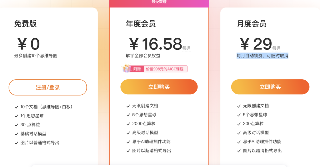Click the 每月 label next to ¥16.58
Screen dimensions: 320x167
tap(187, 48)
